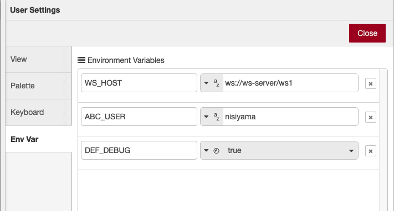Click the list icon beside Environment Variables
This screenshot has width=394, height=211.
(x=81, y=60)
